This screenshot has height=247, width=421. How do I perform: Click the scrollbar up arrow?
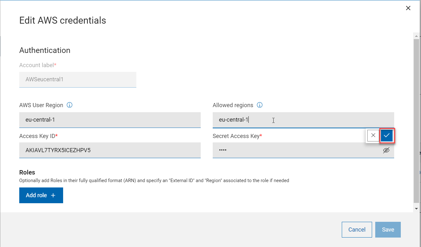coord(417,36)
